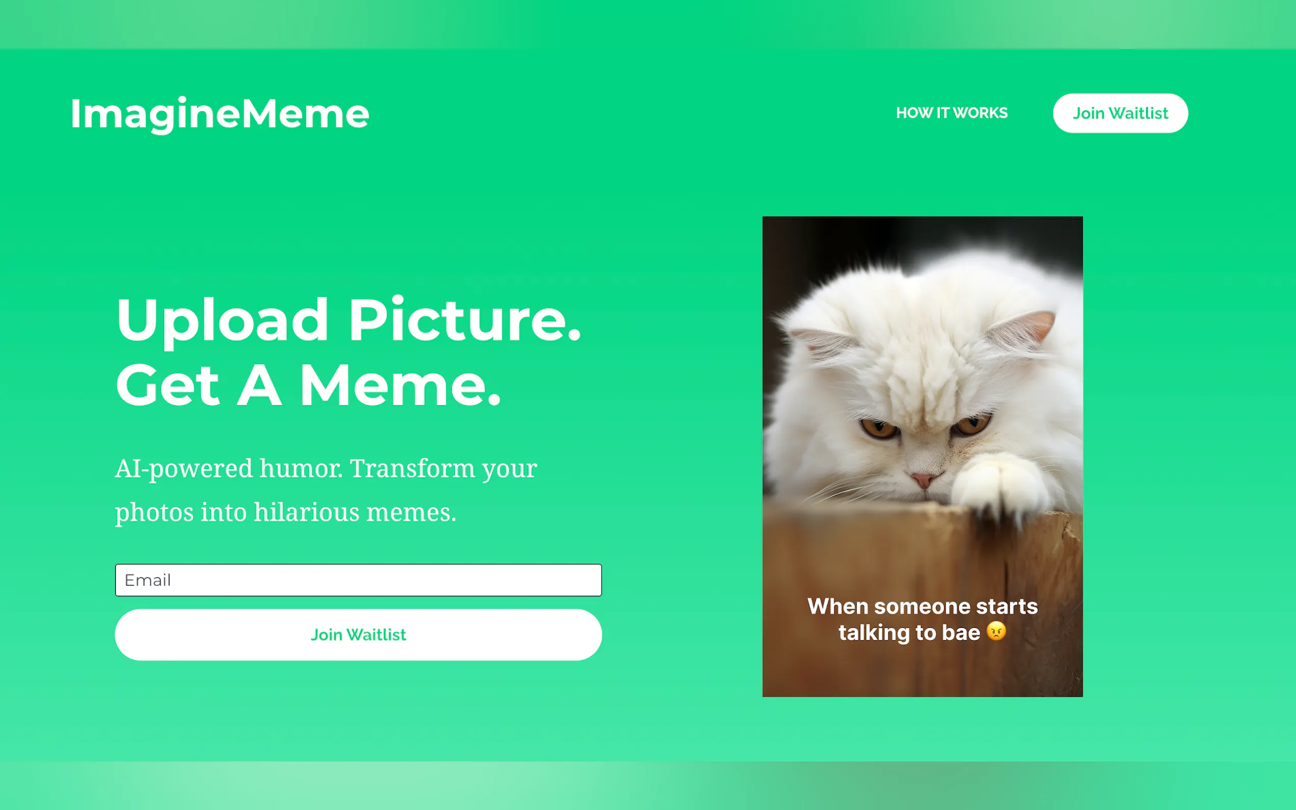Viewport: 1296px width, 810px height.
Task: Click the pale green strip at the page bottom
Action: coord(647,786)
